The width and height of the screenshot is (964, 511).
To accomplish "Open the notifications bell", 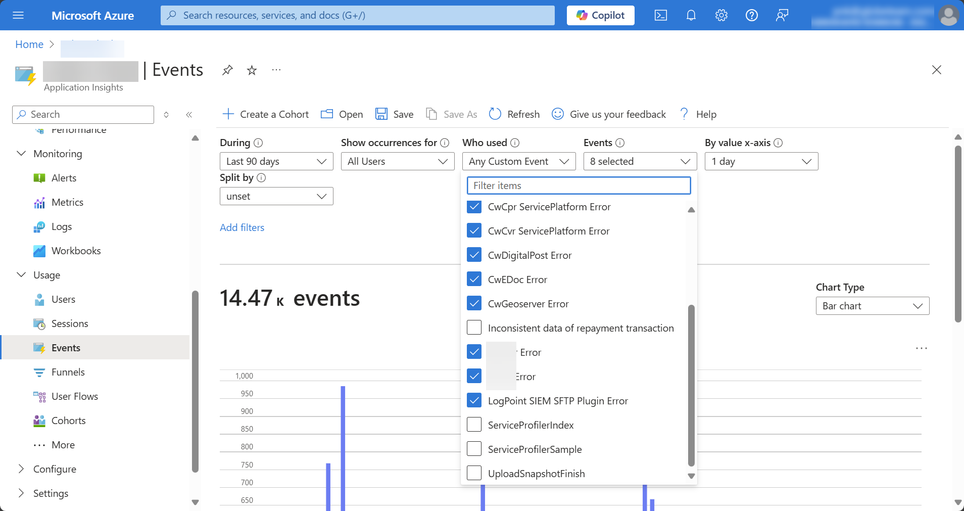I will (691, 15).
